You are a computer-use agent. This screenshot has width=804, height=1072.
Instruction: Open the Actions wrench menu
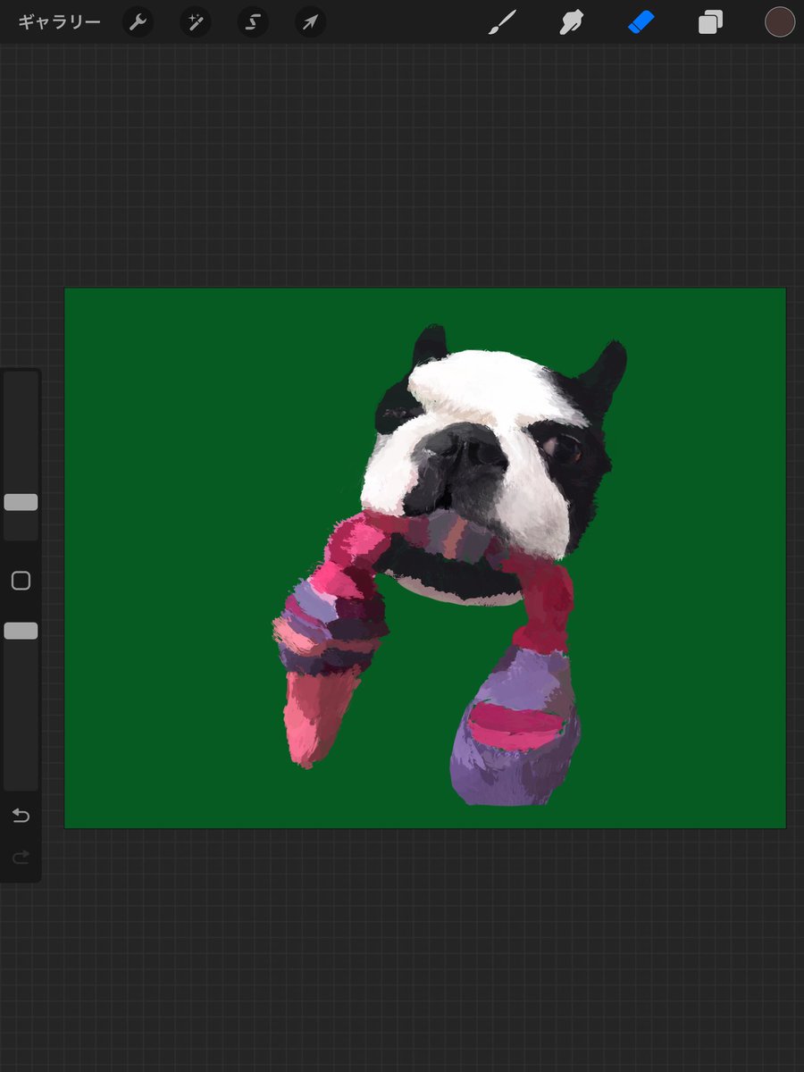138,22
